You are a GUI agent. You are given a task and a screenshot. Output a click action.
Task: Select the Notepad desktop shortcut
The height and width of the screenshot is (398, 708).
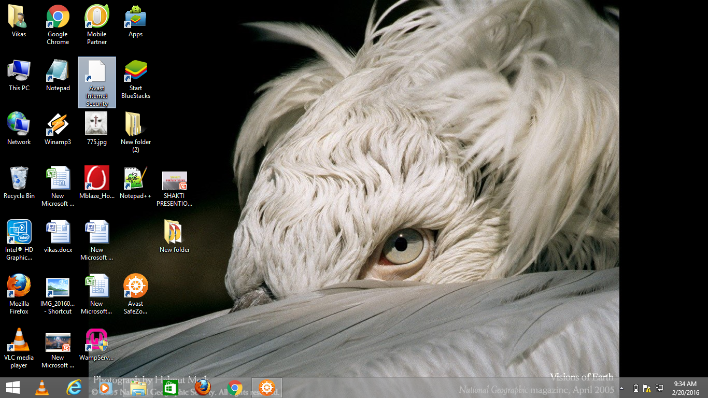tap(58, 75)
